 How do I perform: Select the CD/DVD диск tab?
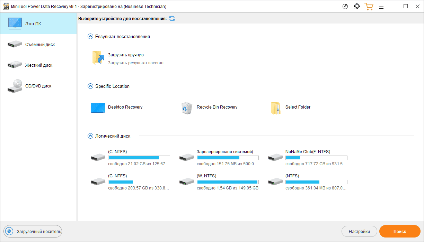coord(38,86)
